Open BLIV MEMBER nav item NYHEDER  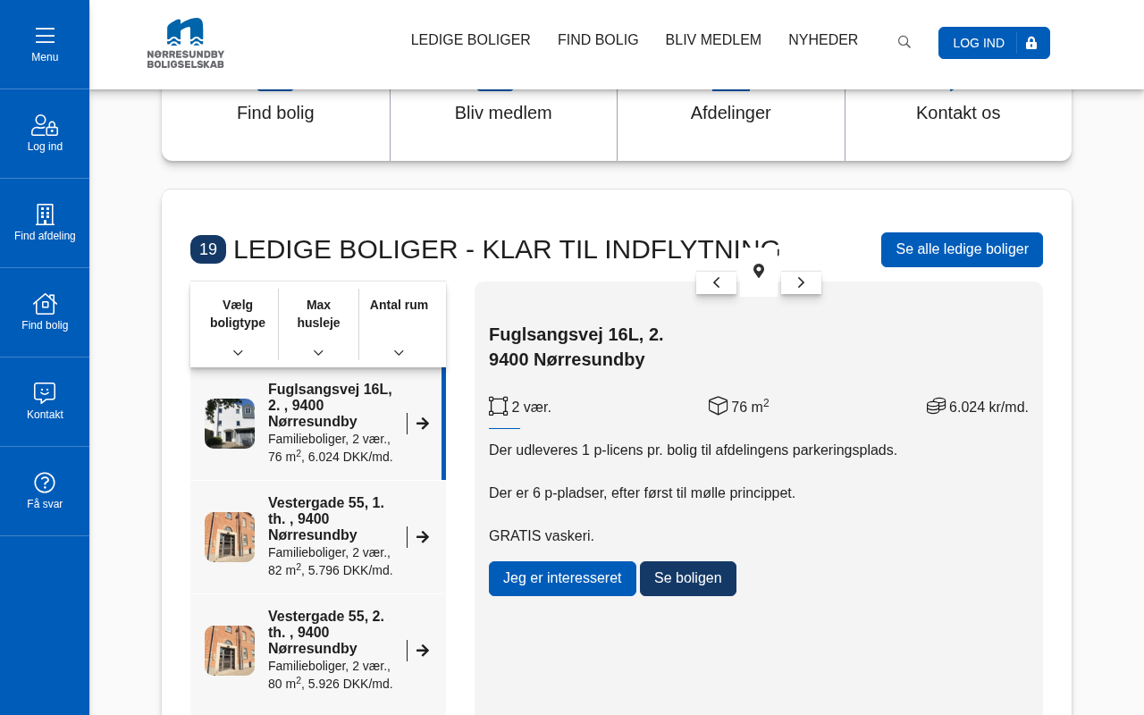823,40
